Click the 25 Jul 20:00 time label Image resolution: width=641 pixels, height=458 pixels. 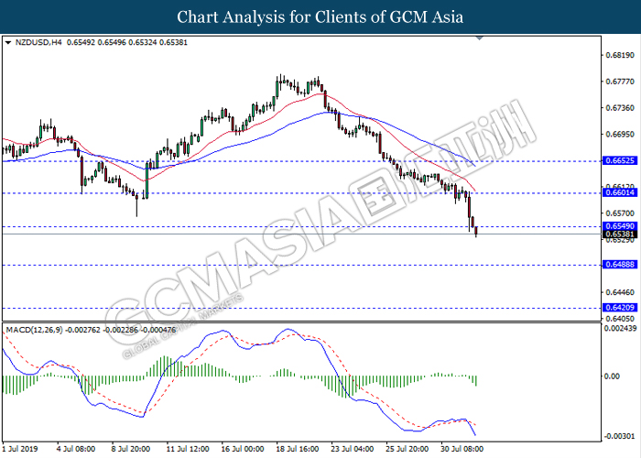point(407,449)
